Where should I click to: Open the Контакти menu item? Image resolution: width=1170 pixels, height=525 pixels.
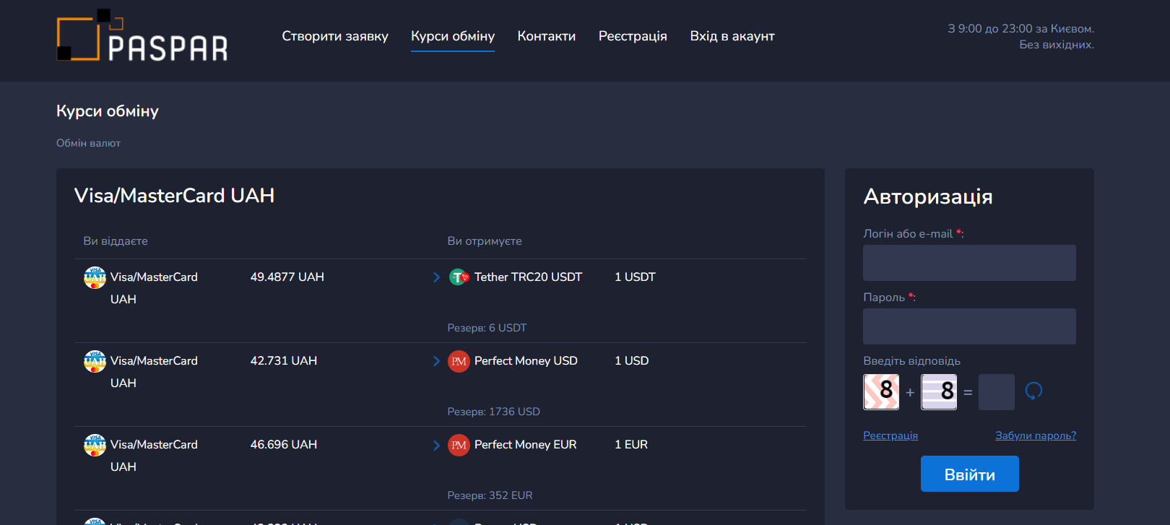547,36
